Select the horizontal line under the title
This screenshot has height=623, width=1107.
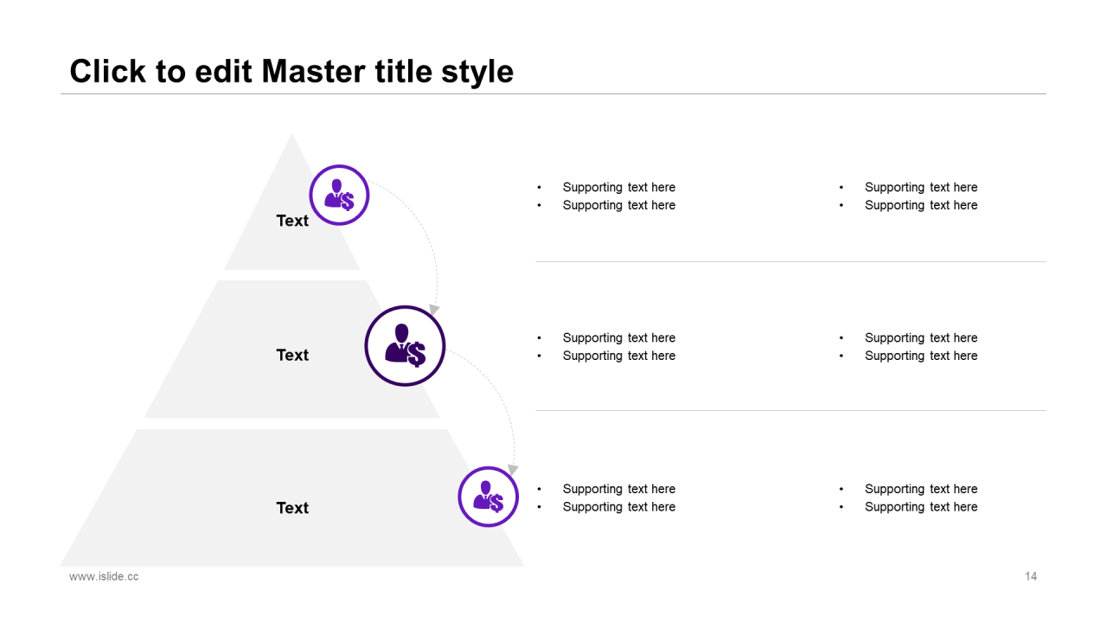click(553, 93)
